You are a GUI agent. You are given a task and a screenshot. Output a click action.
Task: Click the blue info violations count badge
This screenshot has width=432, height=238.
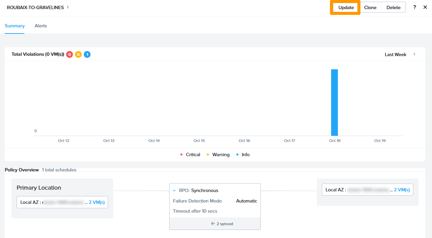(x=87, y=54)
